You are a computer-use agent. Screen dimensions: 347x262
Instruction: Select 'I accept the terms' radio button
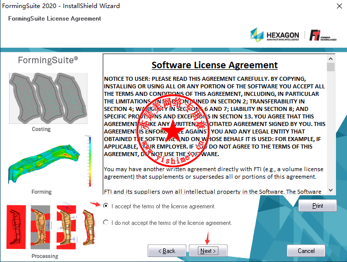click(x=106, y=206)
